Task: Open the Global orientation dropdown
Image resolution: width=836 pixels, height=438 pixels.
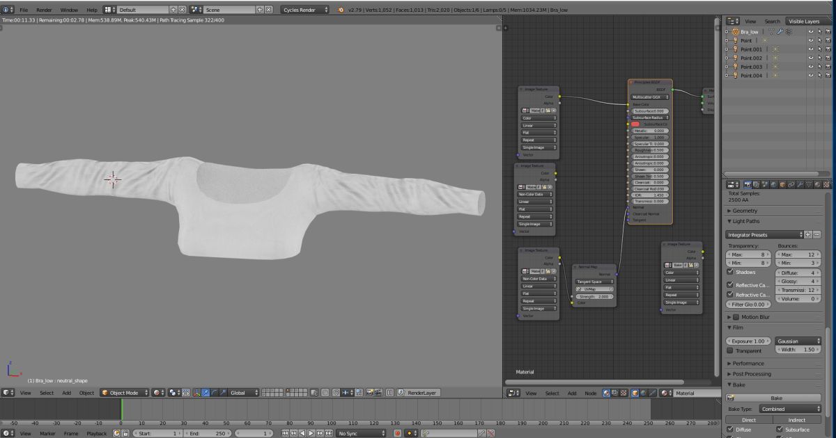Action: coord(244,393)
